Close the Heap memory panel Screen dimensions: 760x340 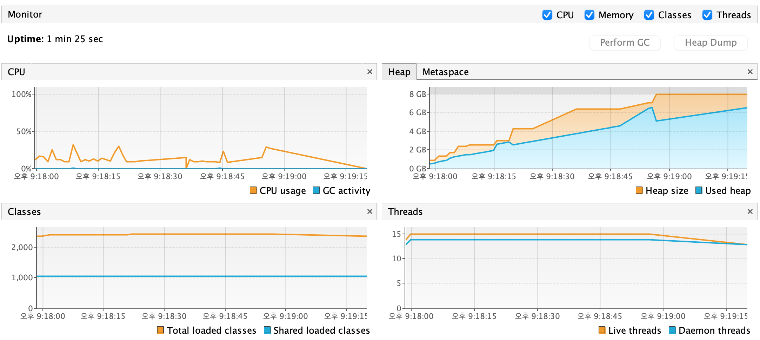[750, 72]
